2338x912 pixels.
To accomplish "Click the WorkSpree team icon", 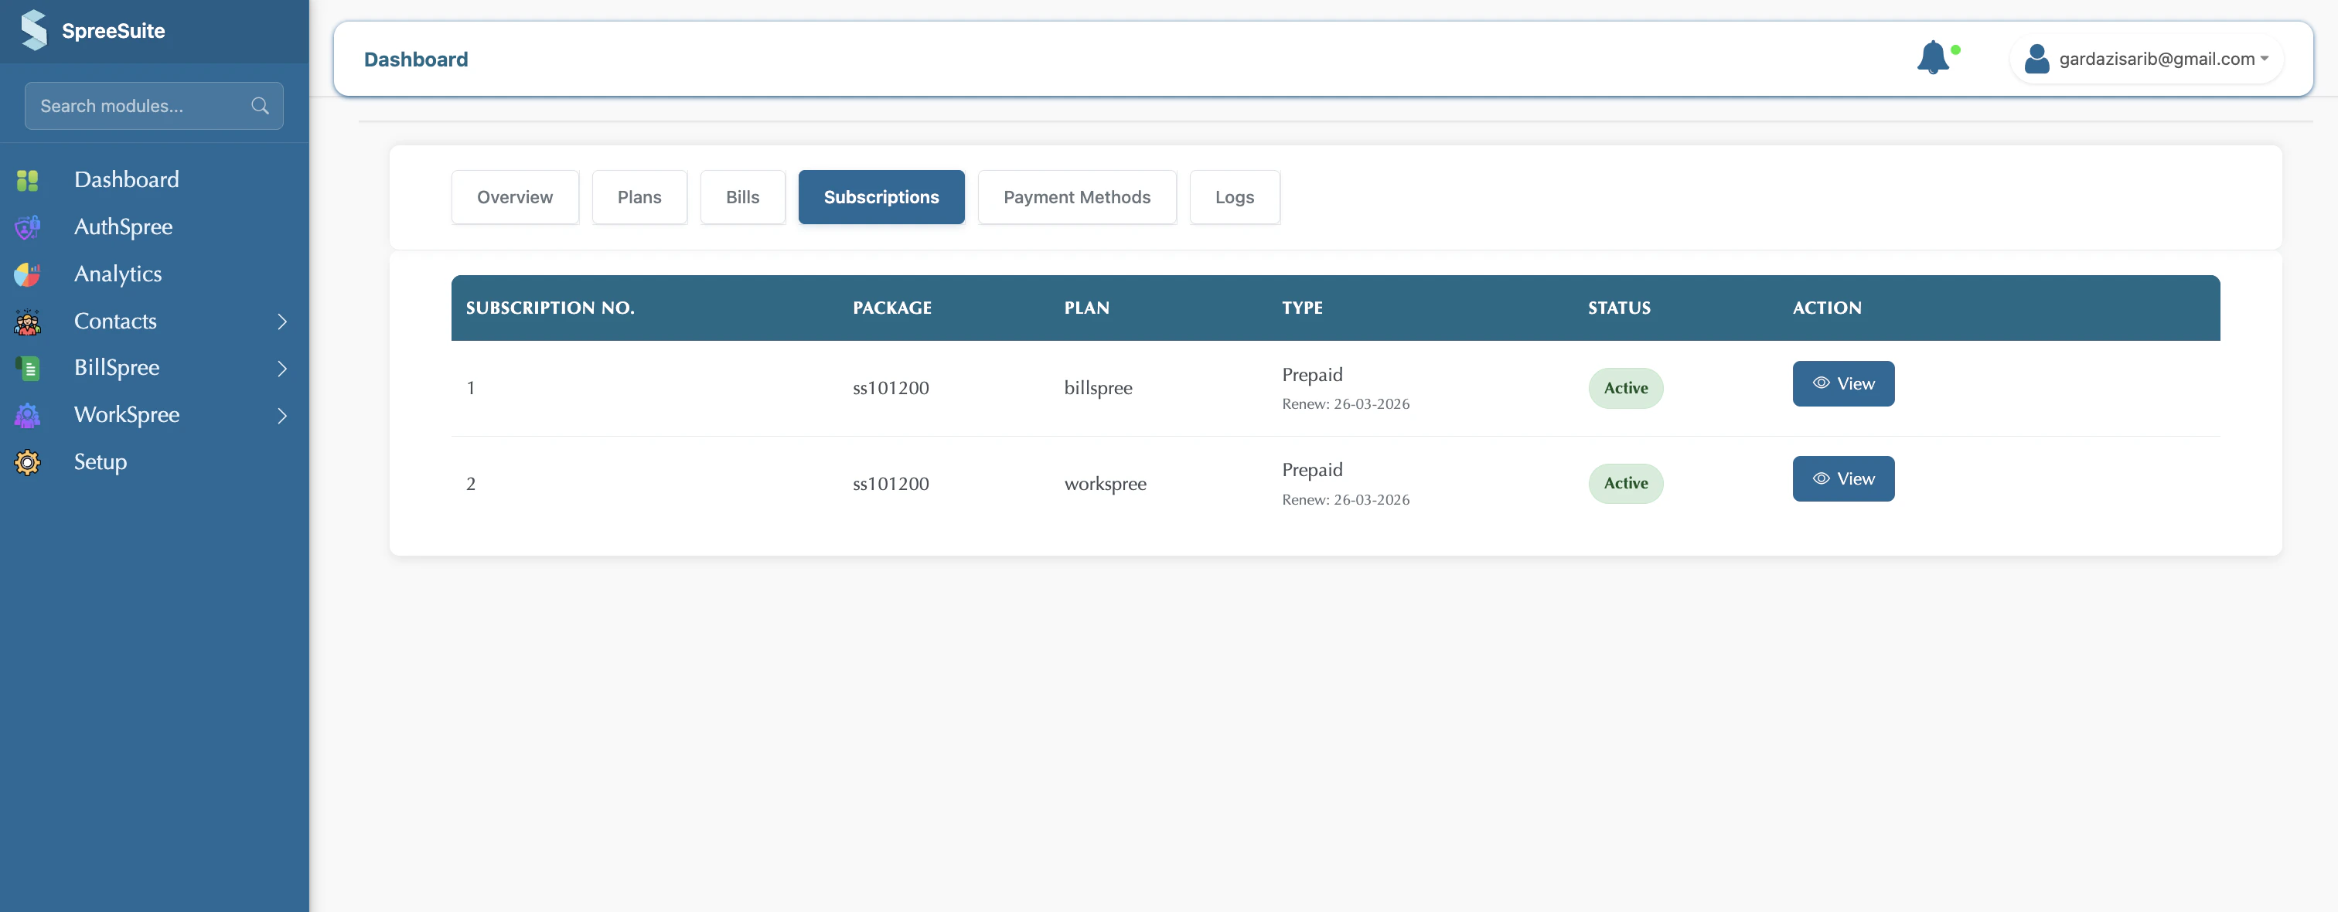I will (27, 415).
